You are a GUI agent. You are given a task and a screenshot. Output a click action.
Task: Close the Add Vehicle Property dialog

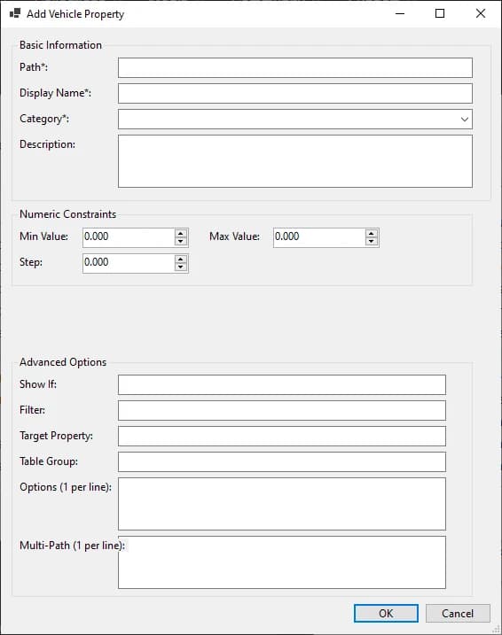(481, 14)
